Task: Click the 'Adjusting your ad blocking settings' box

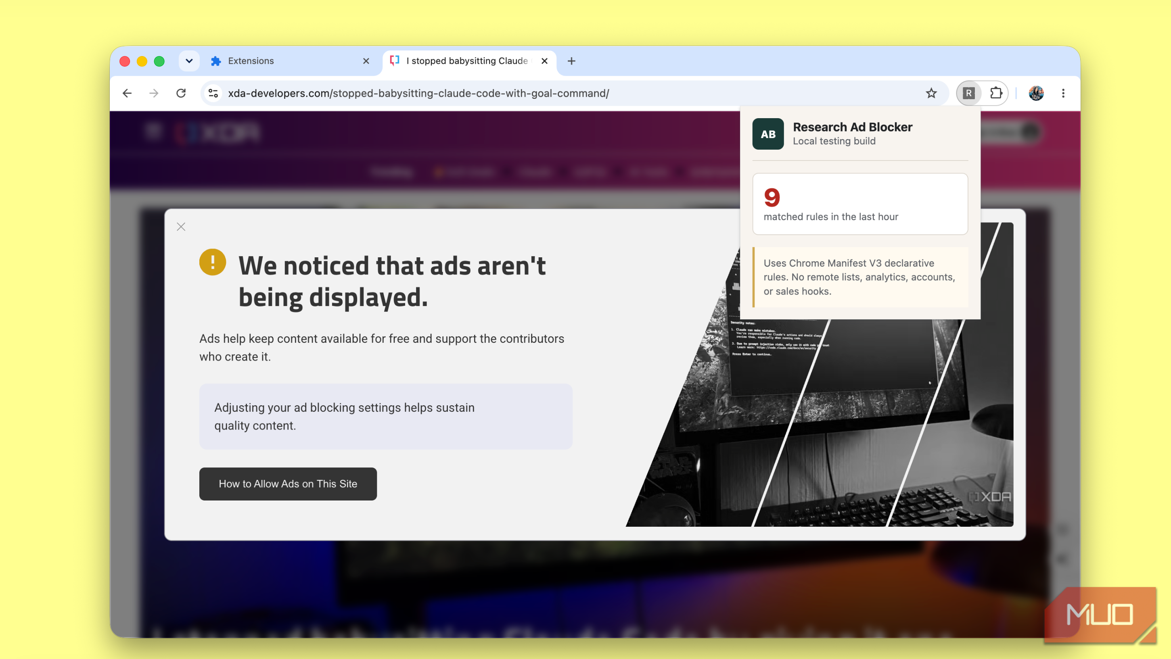Action: pyautogui.click(x=385, y=416)
